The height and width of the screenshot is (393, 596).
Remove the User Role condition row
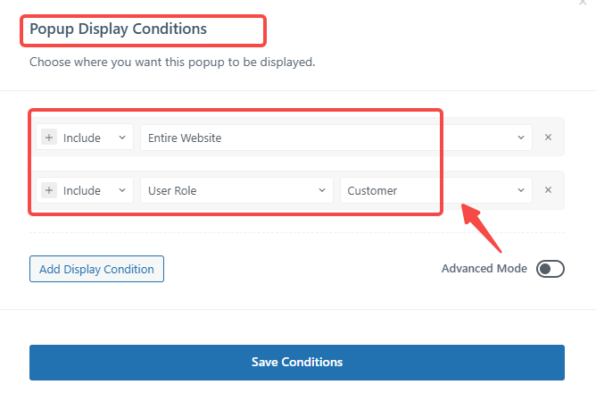(x=549, y=190)
